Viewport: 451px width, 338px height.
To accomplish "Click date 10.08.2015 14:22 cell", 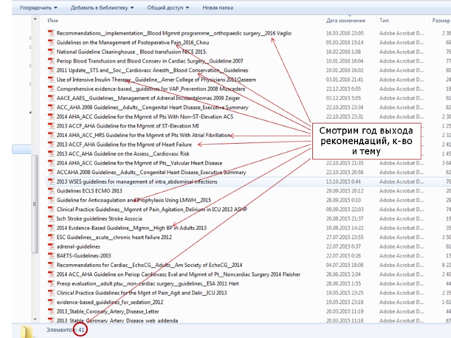I will (344, 228).
